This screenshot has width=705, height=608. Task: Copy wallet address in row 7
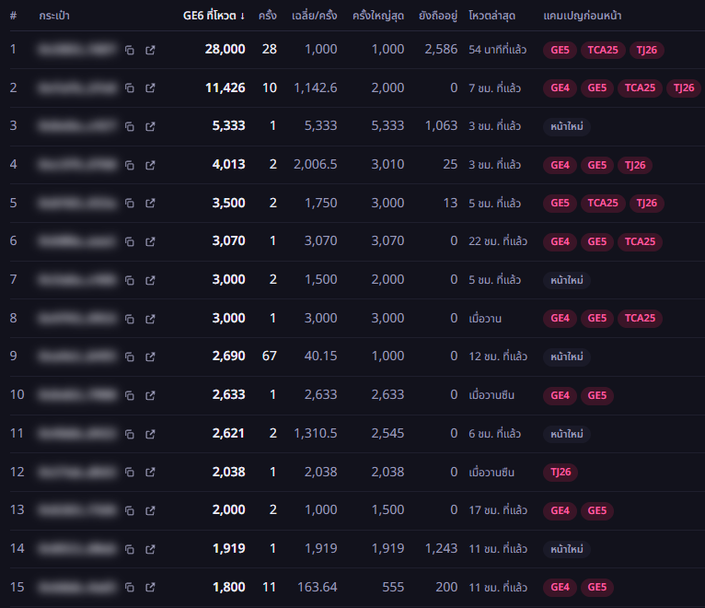coord(130,280)
